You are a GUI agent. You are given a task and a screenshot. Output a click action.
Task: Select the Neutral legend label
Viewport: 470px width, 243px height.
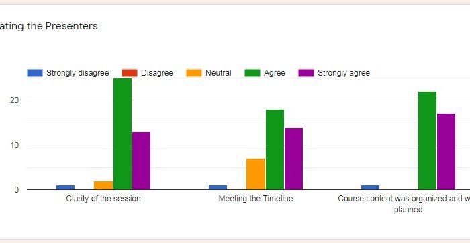pos(218,73)
